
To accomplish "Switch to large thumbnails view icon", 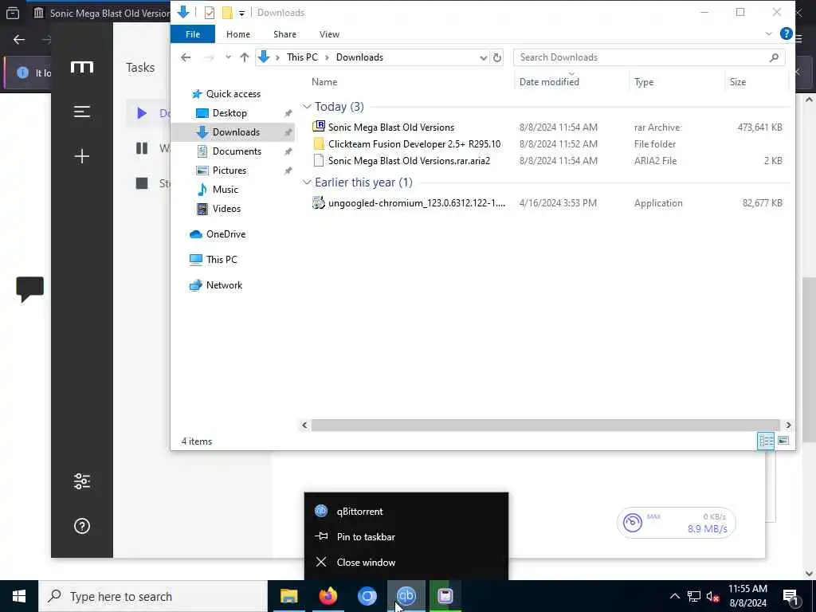I will point(783,441).
